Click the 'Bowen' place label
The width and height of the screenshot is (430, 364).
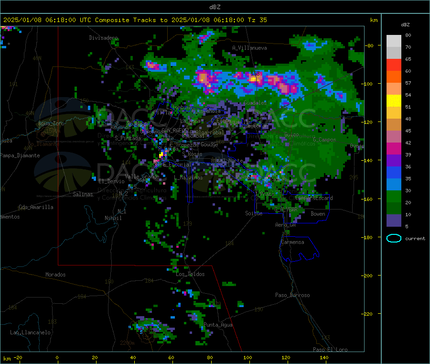(318, 214)
